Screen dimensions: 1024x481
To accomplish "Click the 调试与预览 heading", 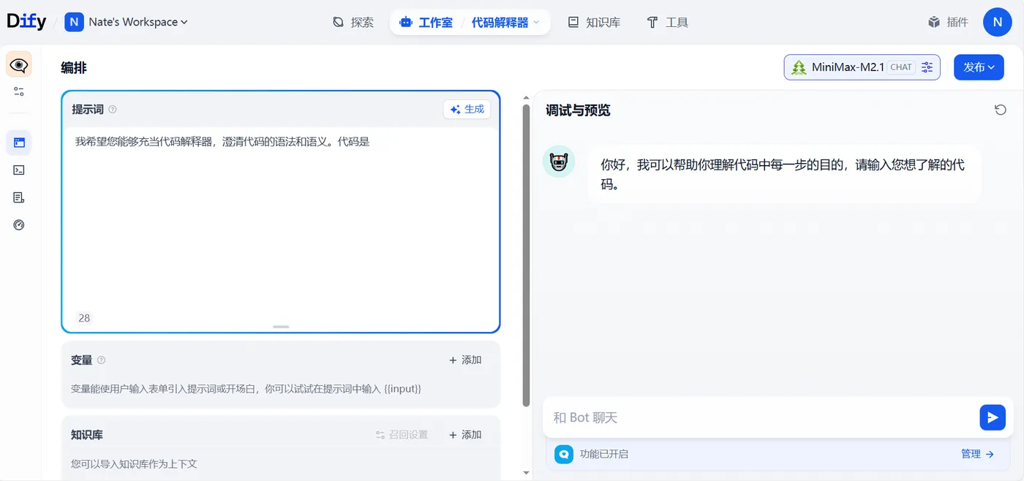I will pyautogui.click(x=578, y=110).
